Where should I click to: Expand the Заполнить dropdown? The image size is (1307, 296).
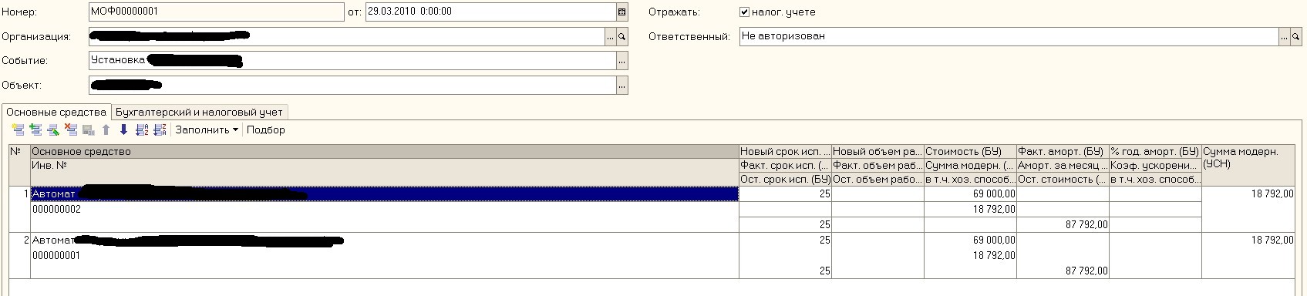(x=207, y=129)
